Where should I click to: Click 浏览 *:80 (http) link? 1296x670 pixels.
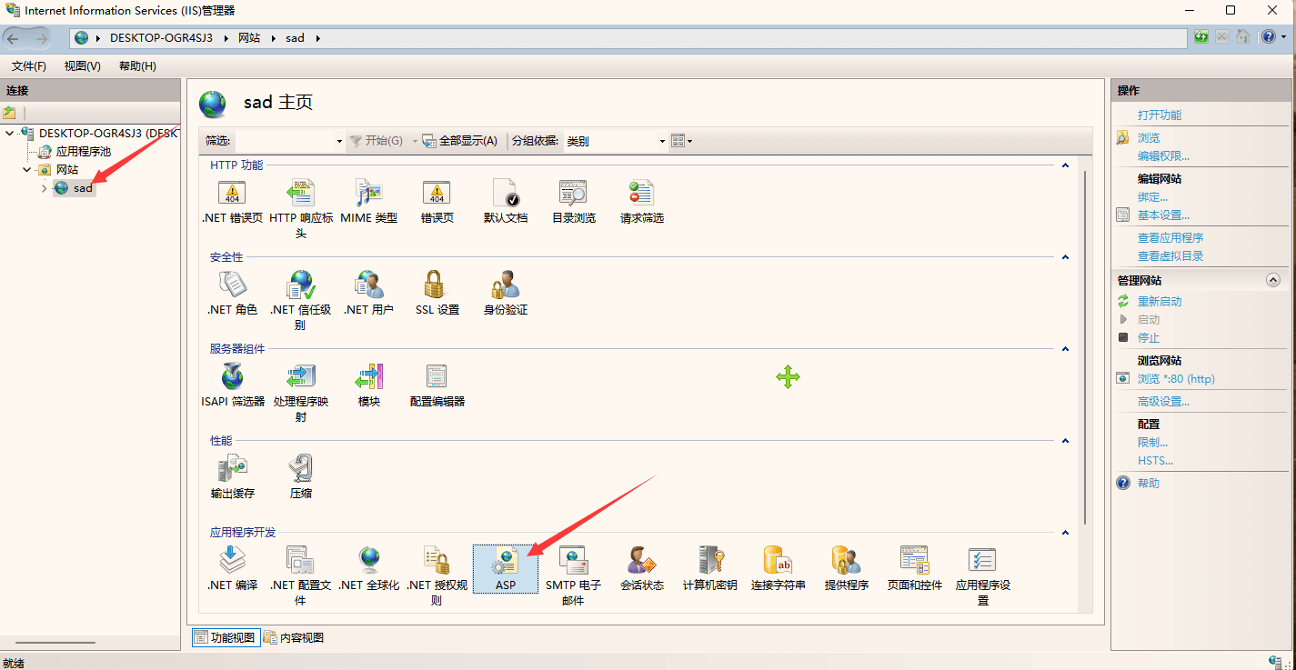point(1176,378)
